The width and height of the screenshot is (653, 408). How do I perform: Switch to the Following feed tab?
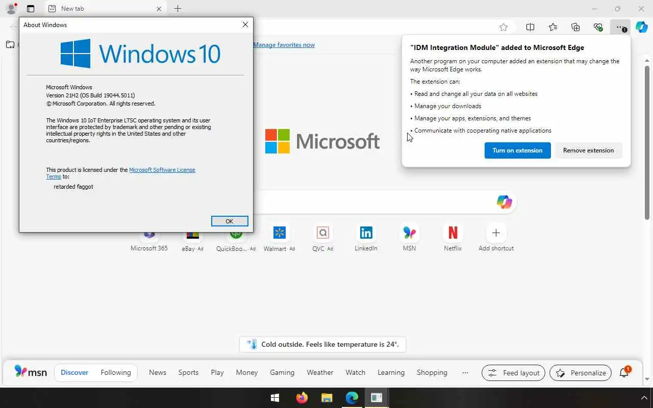[116, 372]
